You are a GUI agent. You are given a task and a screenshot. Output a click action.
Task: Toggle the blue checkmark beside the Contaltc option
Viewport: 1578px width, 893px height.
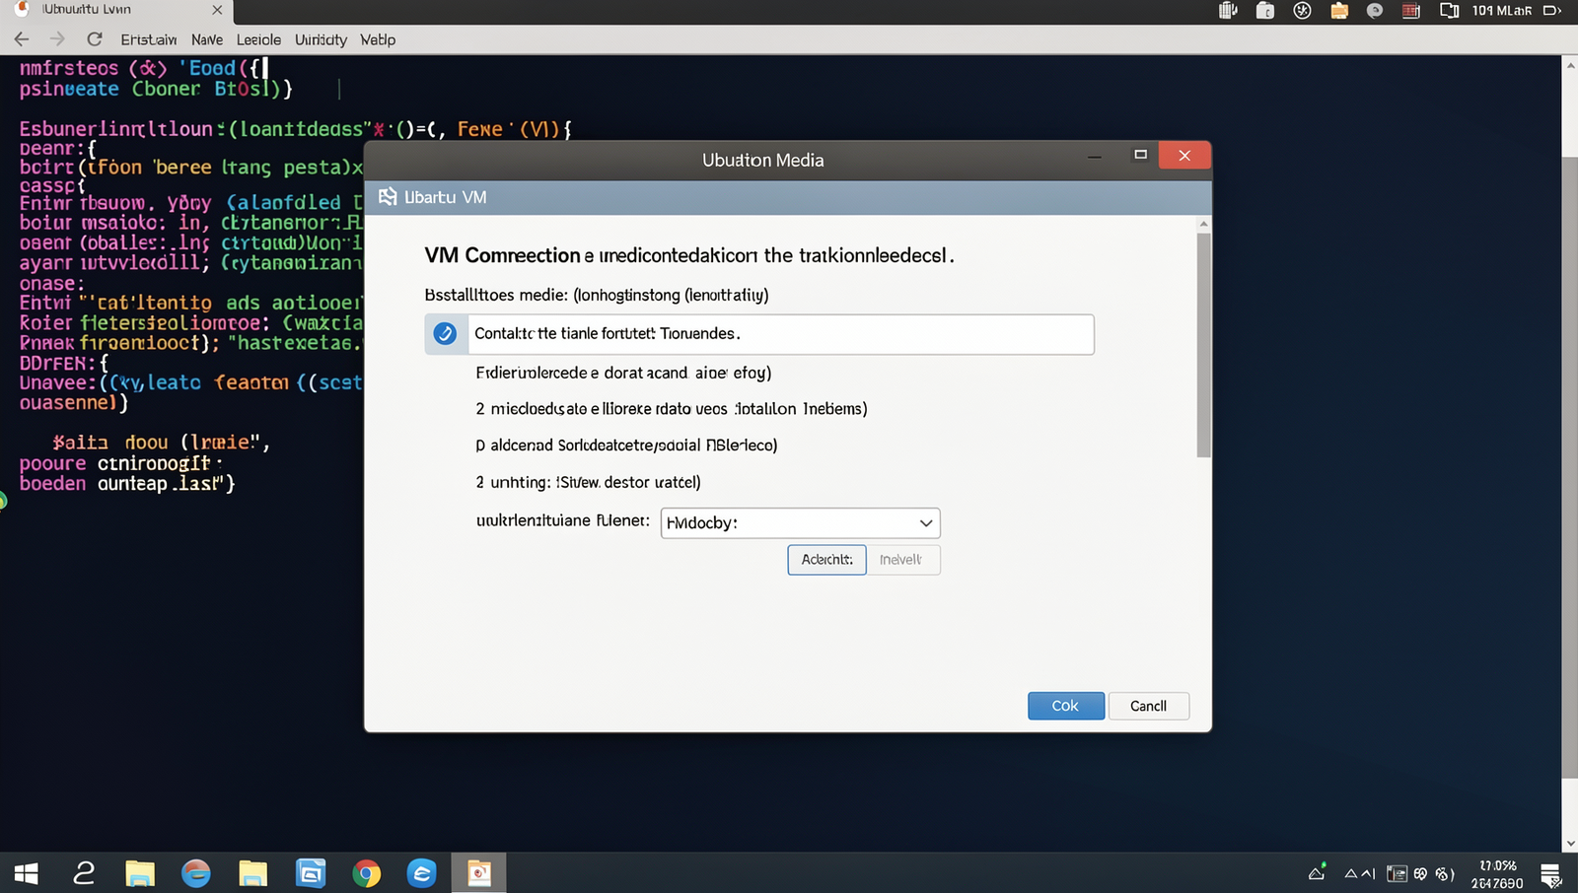coord(445,334)
